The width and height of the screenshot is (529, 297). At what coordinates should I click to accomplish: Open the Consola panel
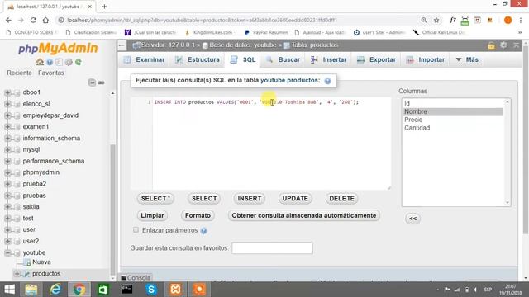136,278
